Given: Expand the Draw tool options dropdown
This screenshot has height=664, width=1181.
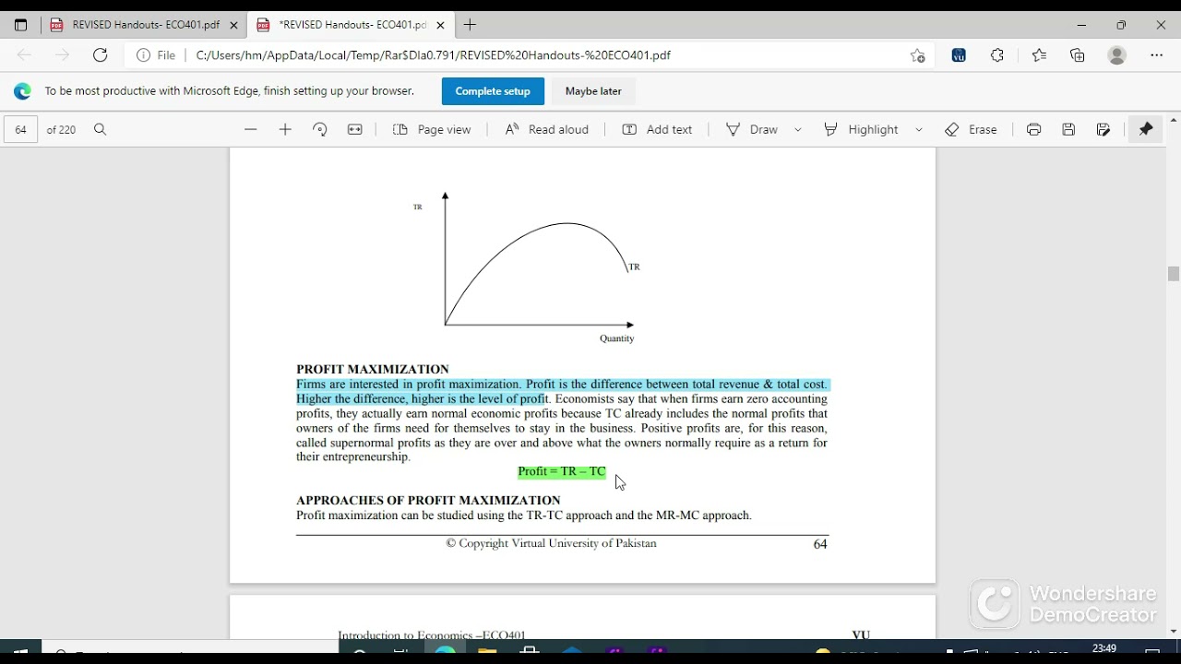Looking at the screenshot, I should pyautogui.click(x=798, y=130).
